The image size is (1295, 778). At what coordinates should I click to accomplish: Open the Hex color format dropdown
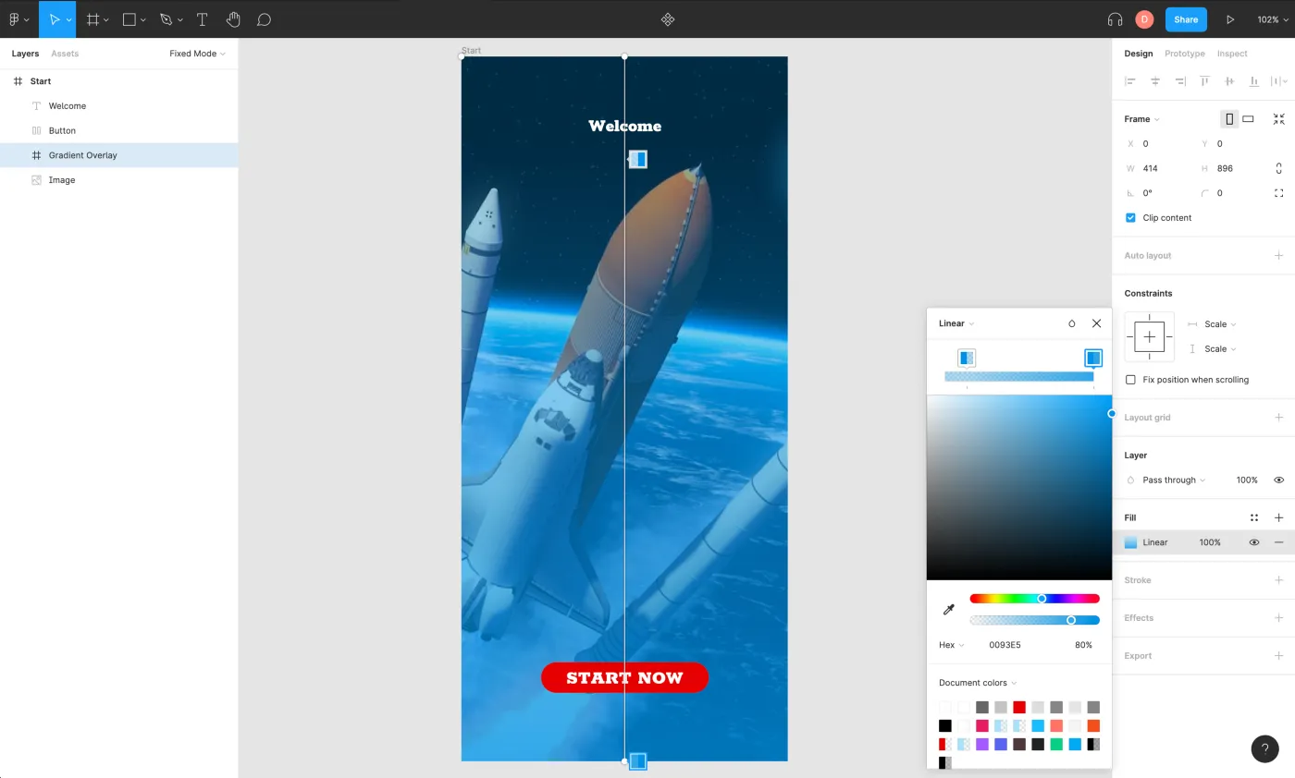pyautogui.click(x=952, y=645)
